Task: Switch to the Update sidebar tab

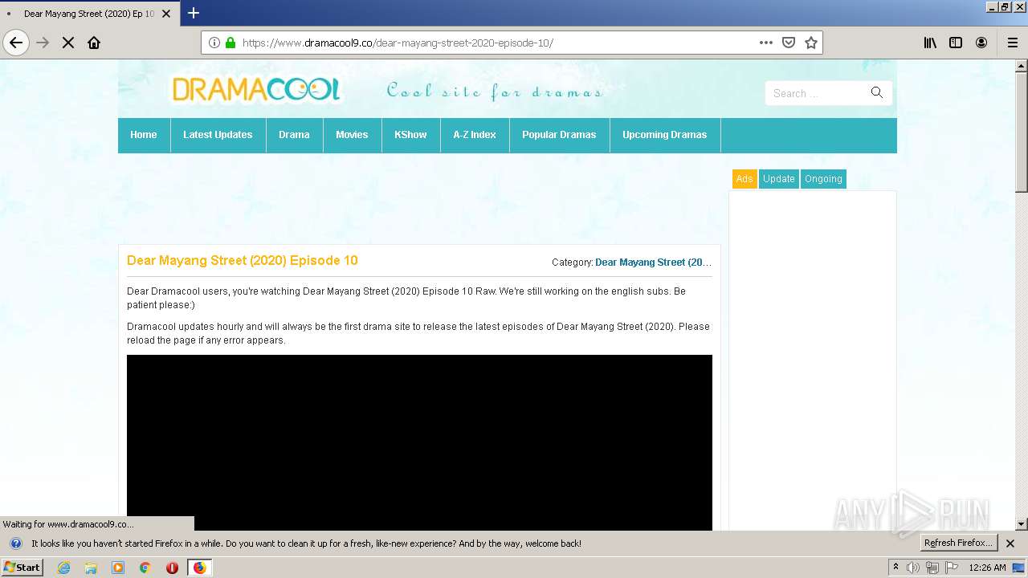Action: coord(778,179)
